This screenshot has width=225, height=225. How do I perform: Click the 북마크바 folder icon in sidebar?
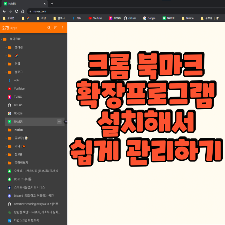5,39
